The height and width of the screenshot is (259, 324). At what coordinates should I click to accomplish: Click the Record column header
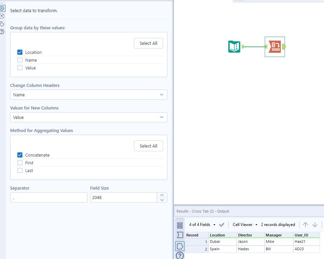pos(196,235)
